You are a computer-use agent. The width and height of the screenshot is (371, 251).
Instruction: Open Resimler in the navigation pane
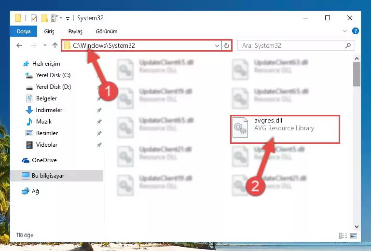click(x=47, y=133)
